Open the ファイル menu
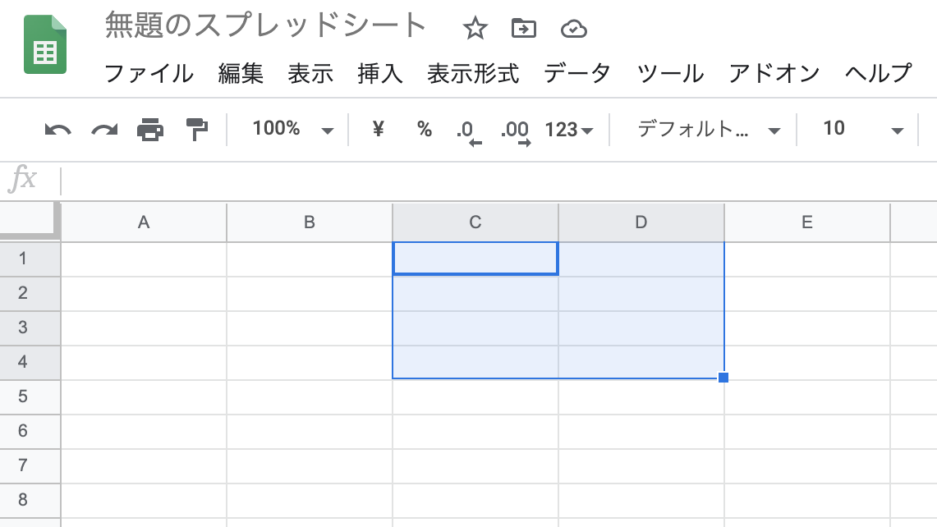The height and width of the screenshot is (527, 937). (x=149, y=73)
